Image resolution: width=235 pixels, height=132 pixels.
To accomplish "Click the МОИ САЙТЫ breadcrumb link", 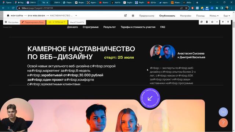I will pyautogui.click(x=17, y=15).
